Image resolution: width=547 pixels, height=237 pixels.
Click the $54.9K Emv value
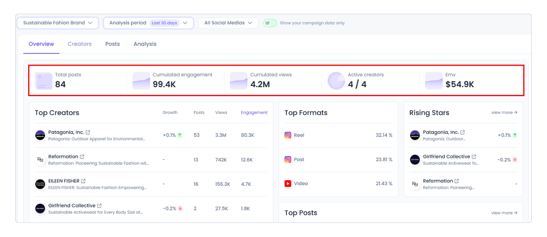coord(460,85)
